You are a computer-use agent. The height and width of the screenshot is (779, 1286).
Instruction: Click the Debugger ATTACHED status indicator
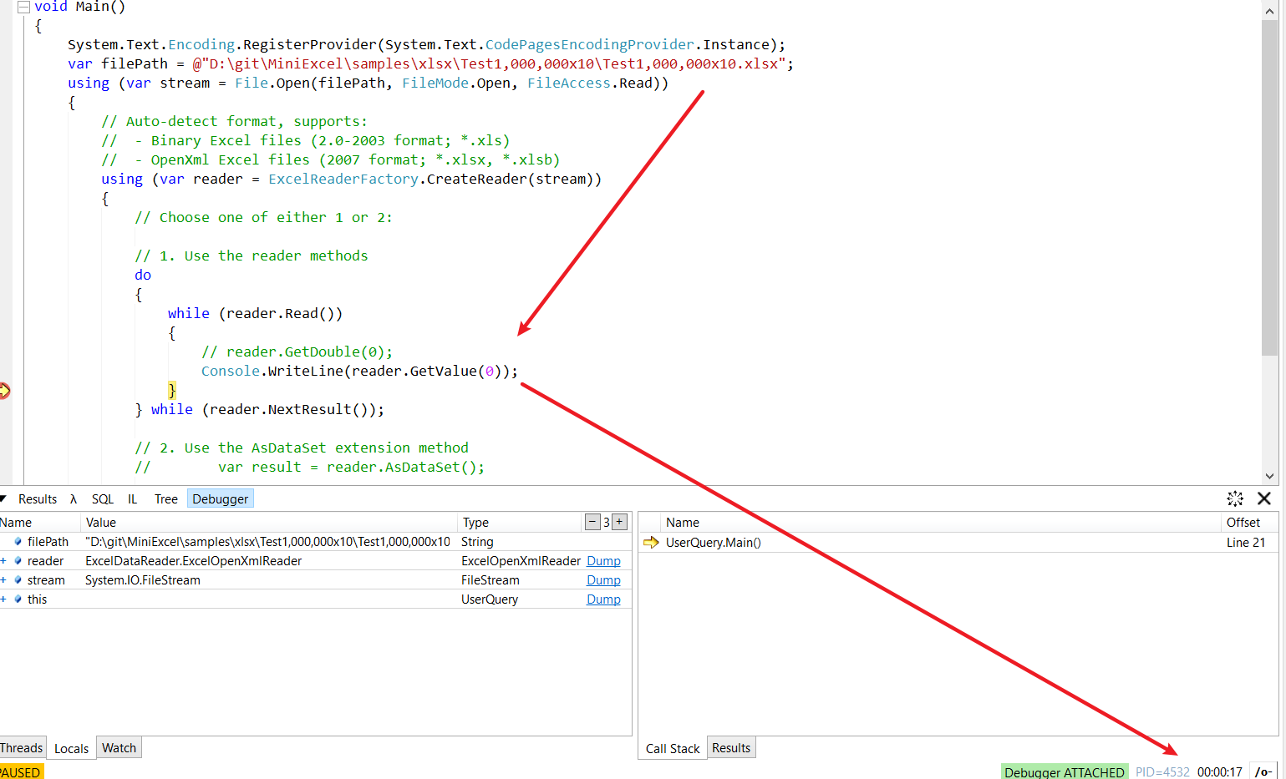(1065, 771)
